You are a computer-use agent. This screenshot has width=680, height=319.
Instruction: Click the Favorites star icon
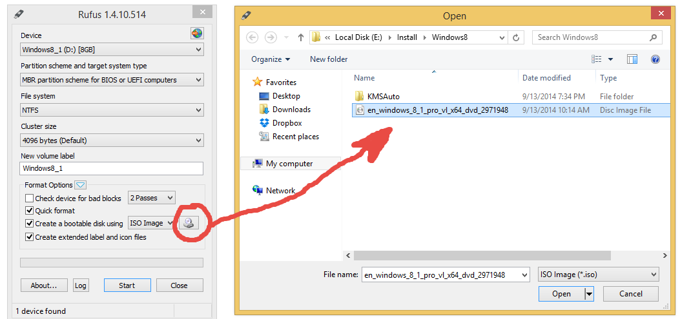pos(257,82)
